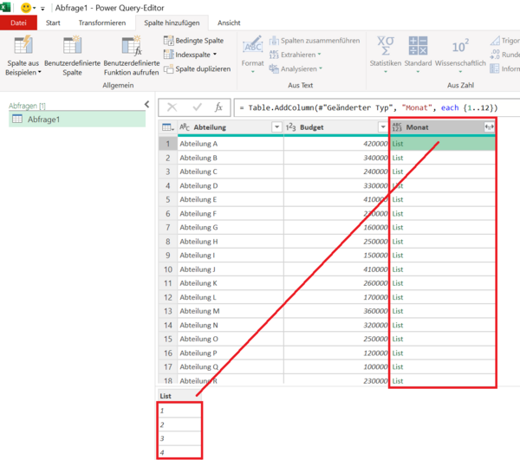This screenshot has width=520, height=460.
Task: Select the List cell for Abteilung C
Action: [x=442, y=172]
